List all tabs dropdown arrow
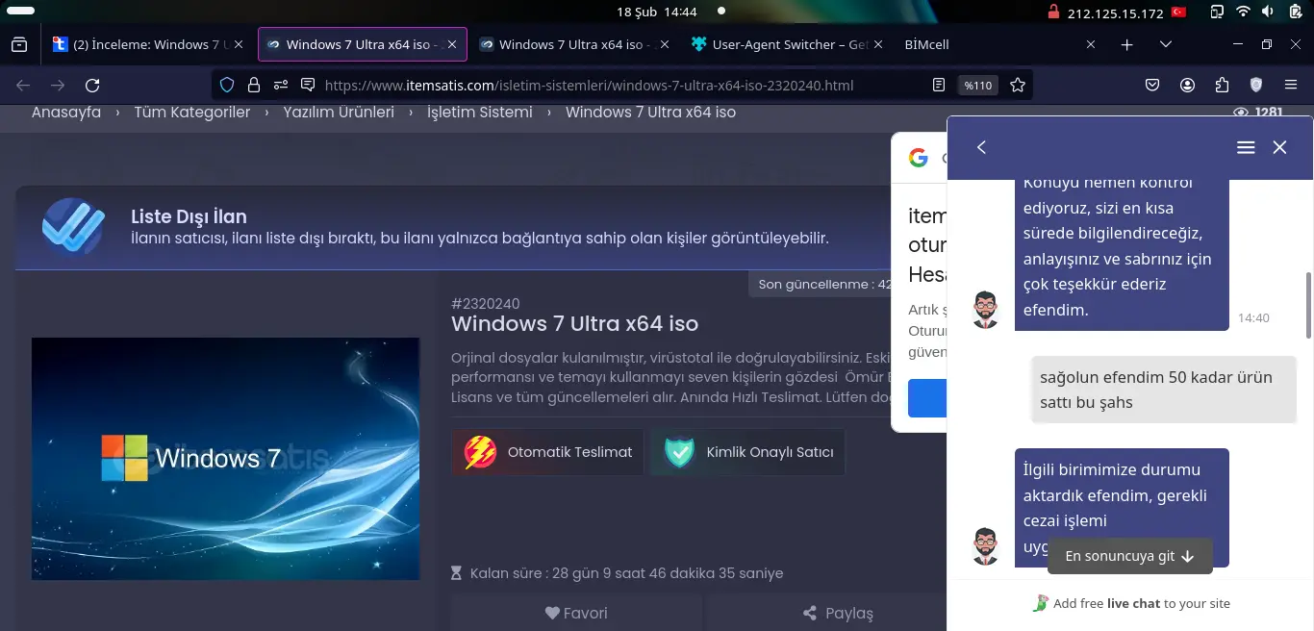 point(1166,44)
